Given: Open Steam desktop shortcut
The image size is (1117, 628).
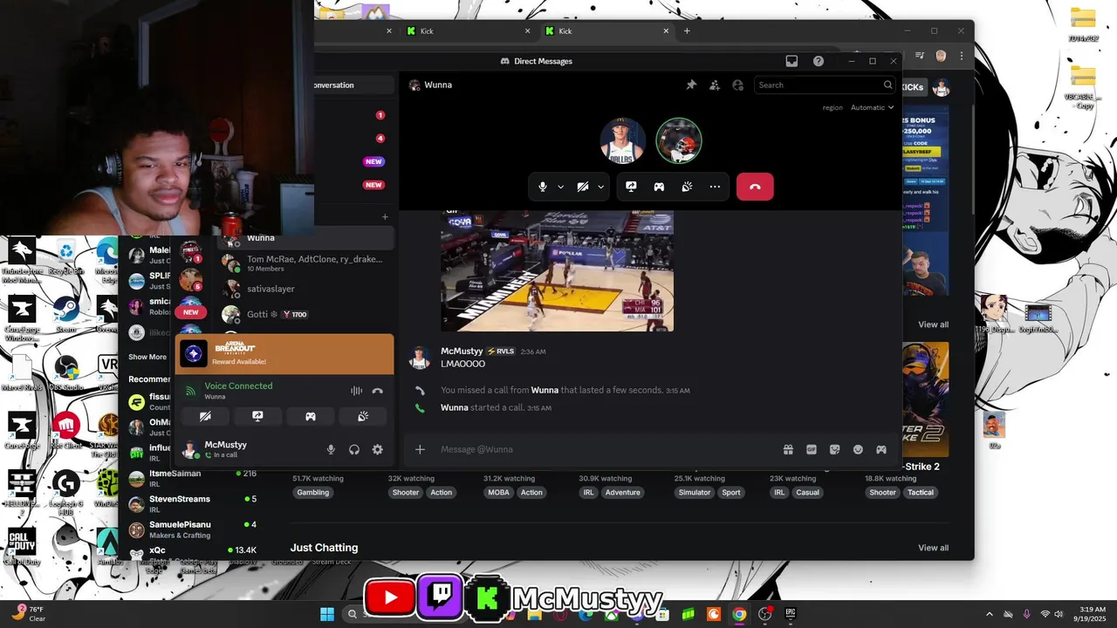Looking at the screenshot, I should point(65,314).
